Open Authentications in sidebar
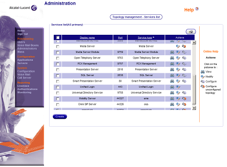Viewport: 227px width, 167px height. (x=27, y=89)
